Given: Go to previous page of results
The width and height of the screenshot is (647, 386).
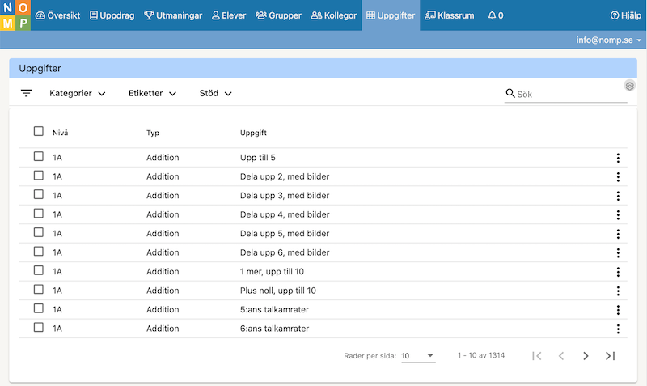Looking at the screenshot, I should 561,356.
